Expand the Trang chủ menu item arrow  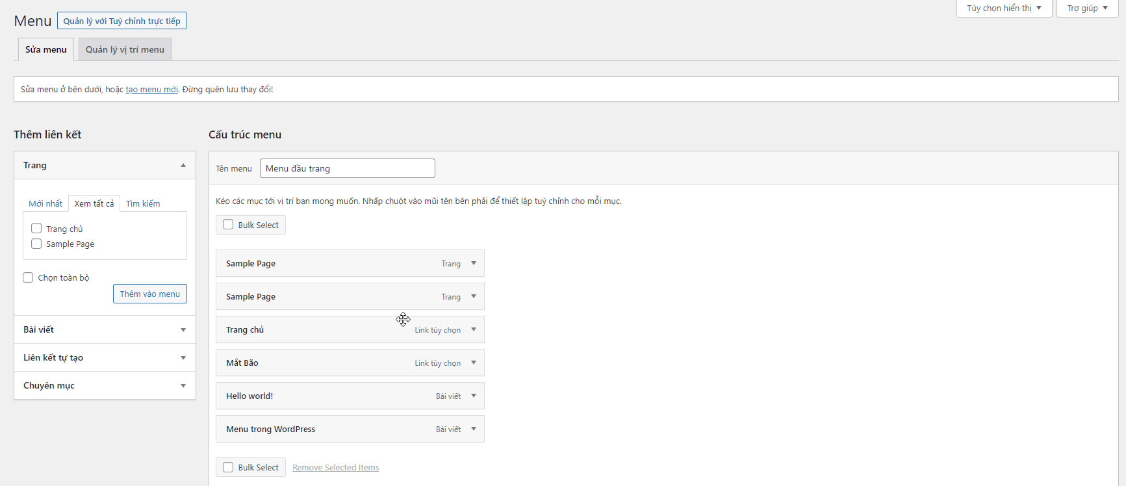click(474, 329)
